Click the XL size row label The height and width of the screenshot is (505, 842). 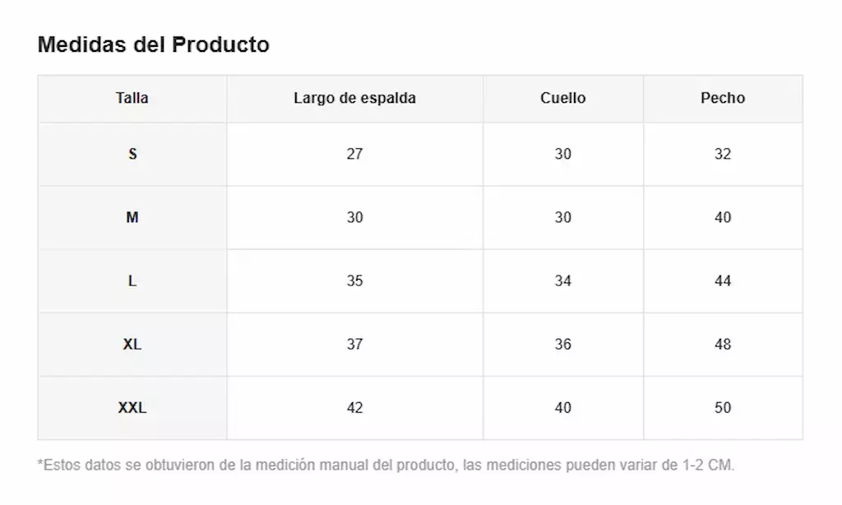click(132, 345)
